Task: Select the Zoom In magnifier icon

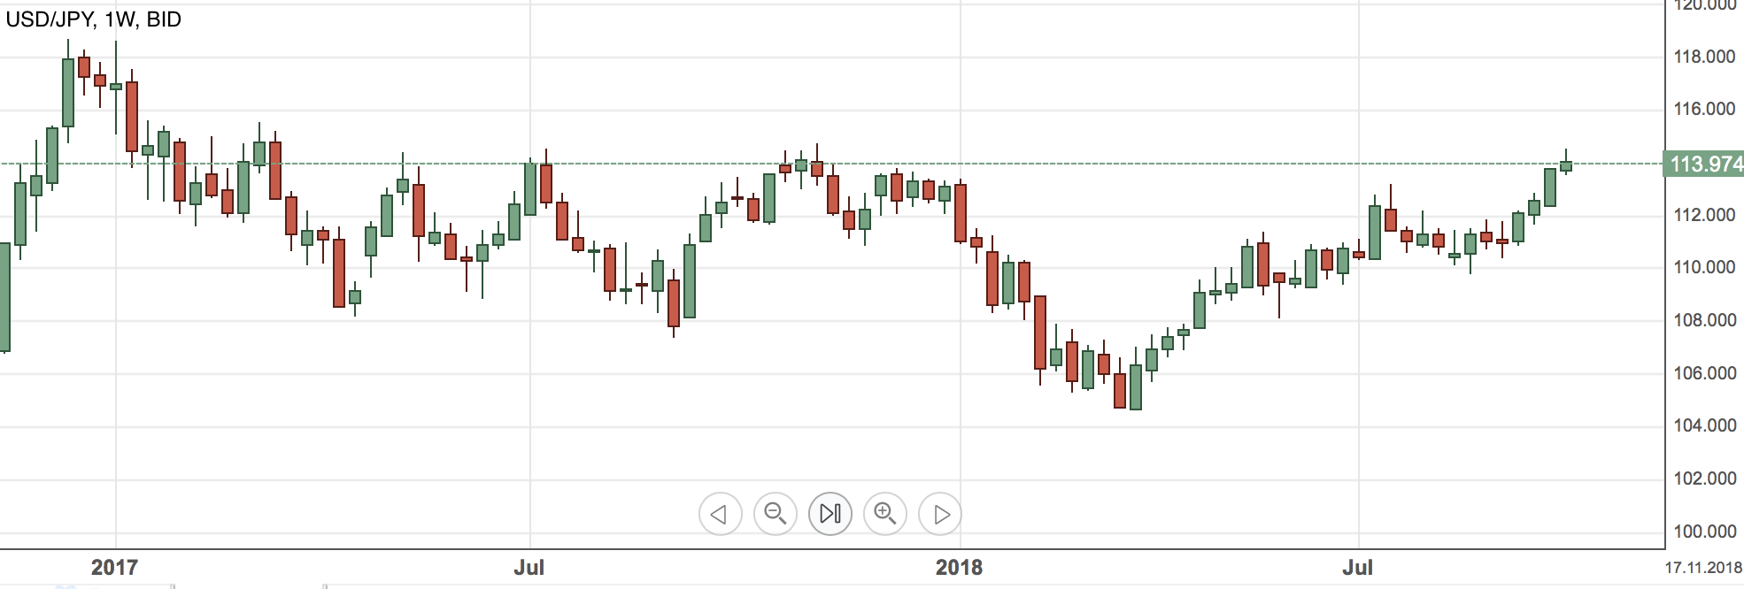Action: coord(885,513)
